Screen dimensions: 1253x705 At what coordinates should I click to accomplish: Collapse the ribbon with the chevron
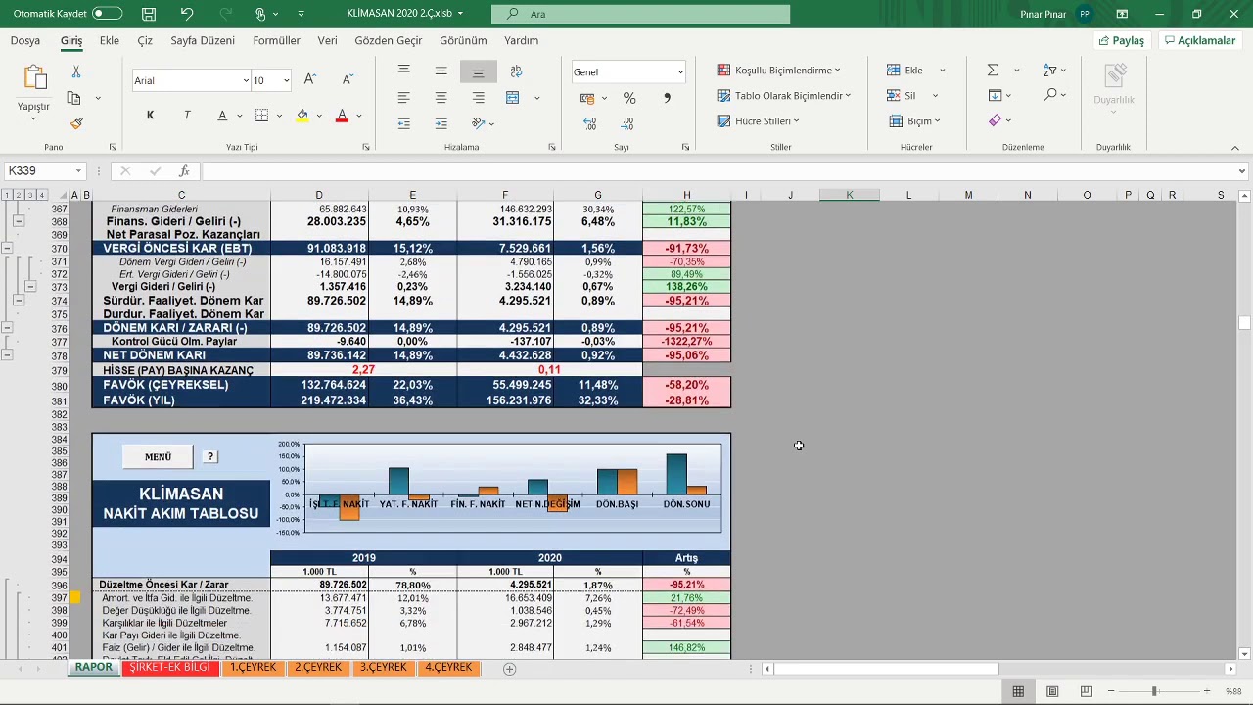pos(1234,148)
